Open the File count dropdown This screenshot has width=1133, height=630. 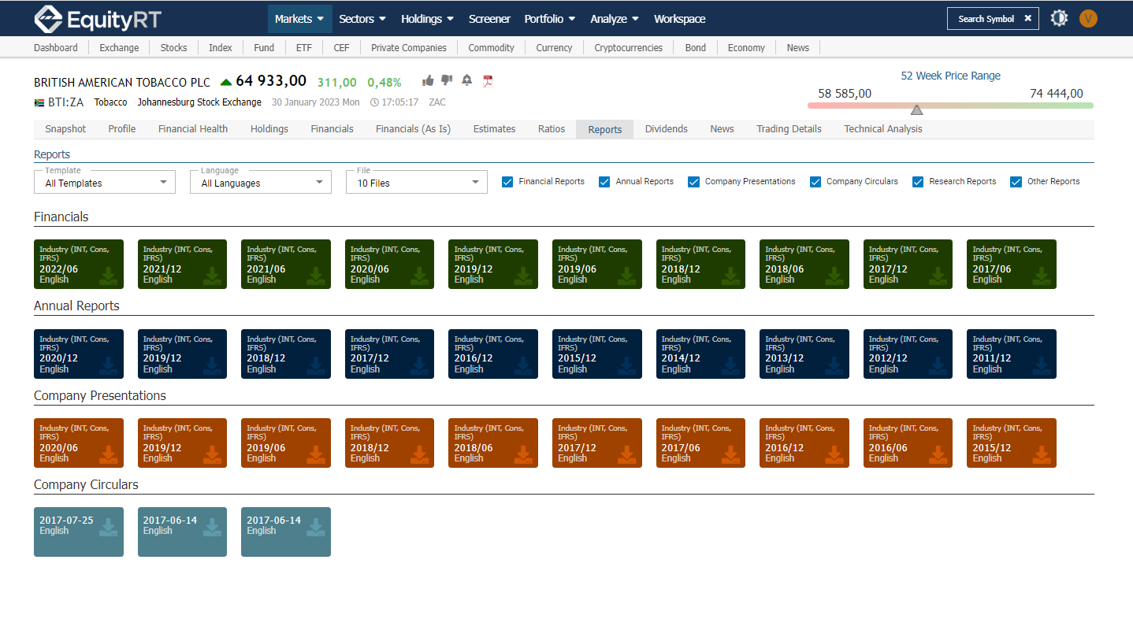[x=417, y=182]
